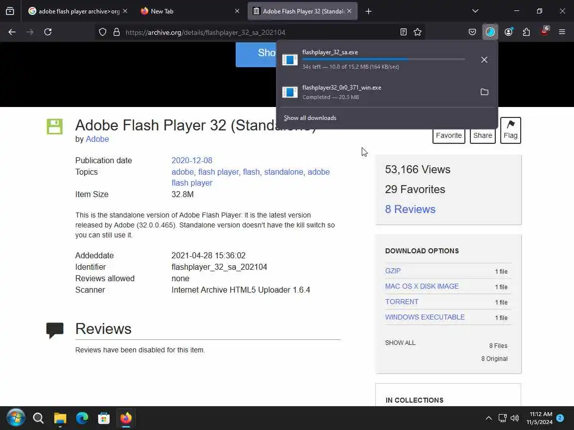Image resolution: width=574 pixels, height=430 pixels.
Task: Open Microsoft Store from taskbar
Action: pos(104,418)
